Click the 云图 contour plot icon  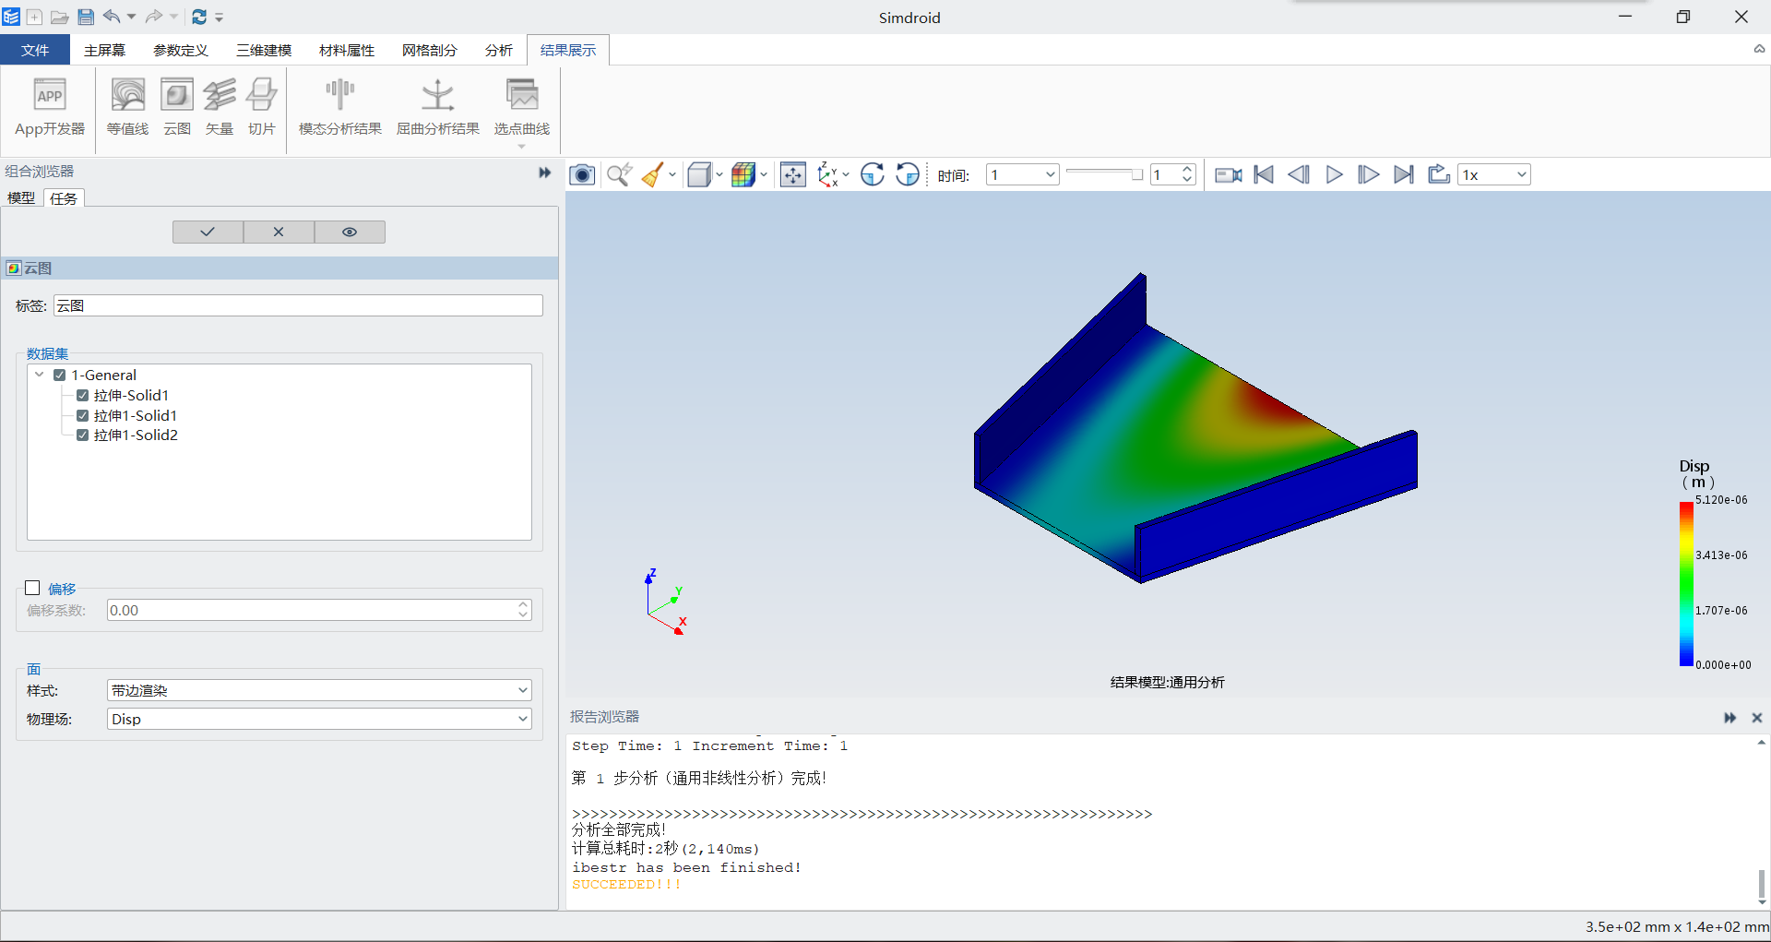coord(176,96)
